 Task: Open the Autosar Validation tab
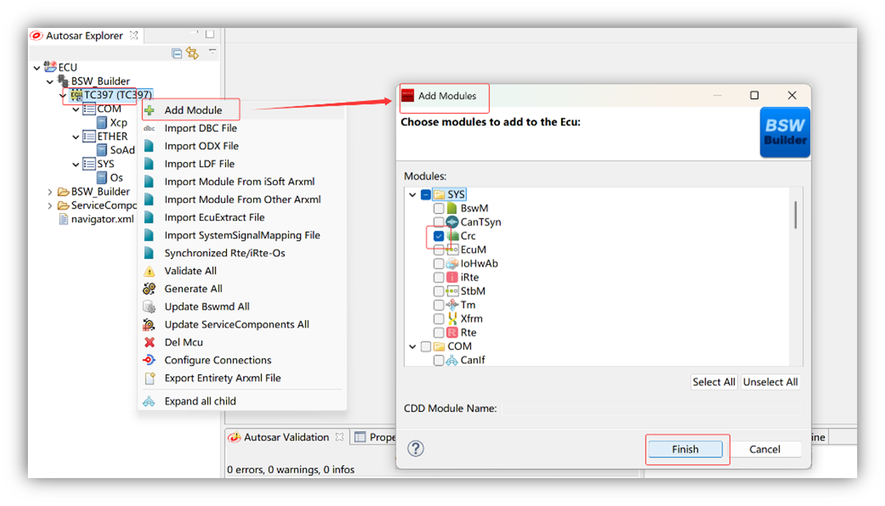click(x=286, y=437)
